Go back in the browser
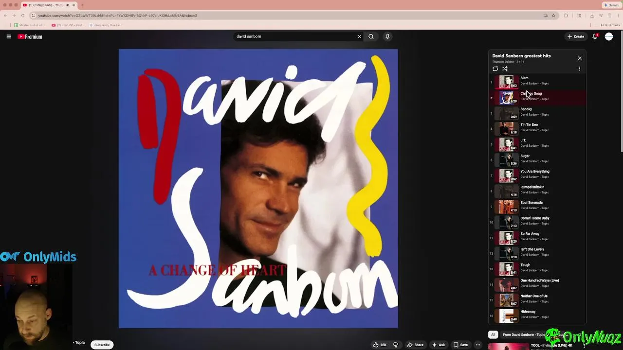The height and width of the screenshot is (350, 623). coord(5,16)
